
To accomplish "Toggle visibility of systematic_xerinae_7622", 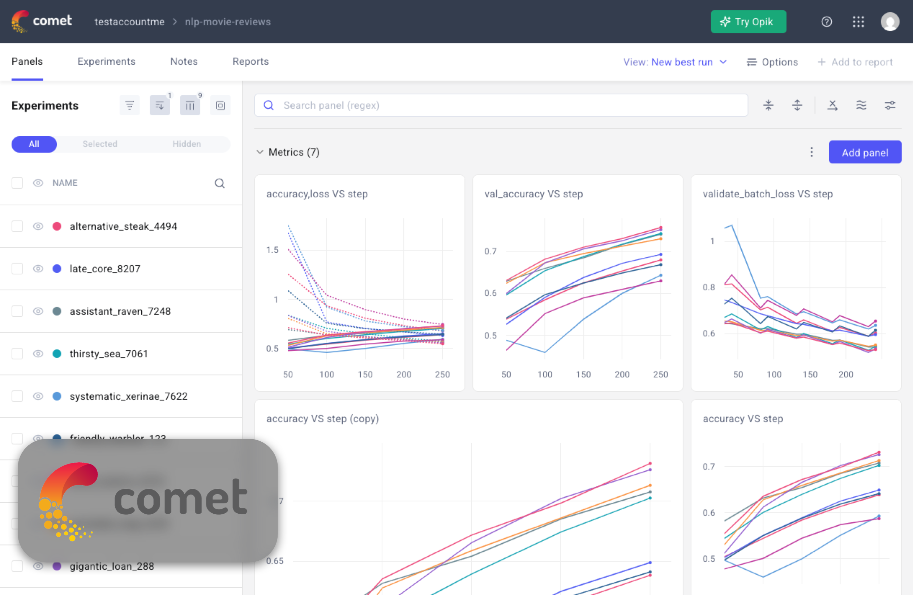I will click(x=38, y=396).
